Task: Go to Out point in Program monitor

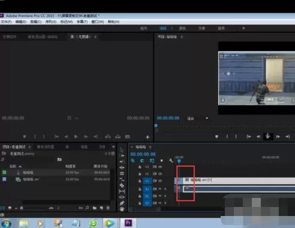Action: coord(288,137)
